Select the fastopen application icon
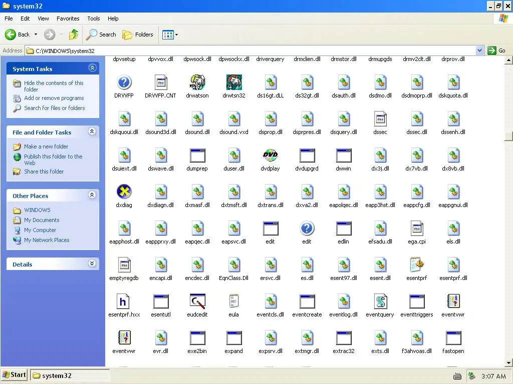513x384 pixels. click(453, 338)
